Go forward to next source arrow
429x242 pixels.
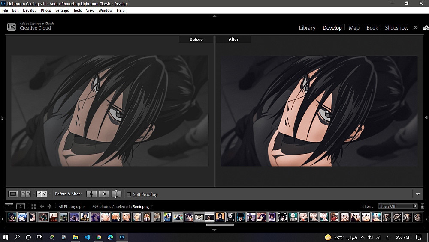[49, 206]
